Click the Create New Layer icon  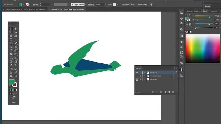[x=169, y=92]
